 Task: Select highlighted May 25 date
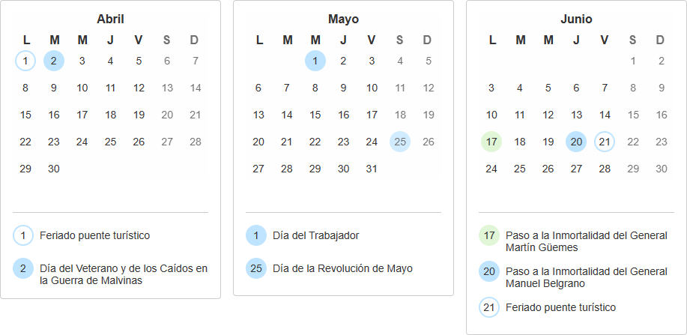click(400, 141)
